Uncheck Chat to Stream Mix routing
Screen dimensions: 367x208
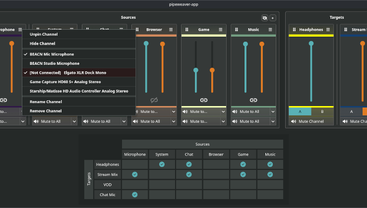click(189, 175)
